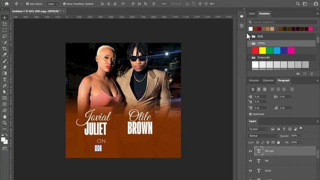Hide the 'Jovial' text layer
This screenshot has height=180, width=320.
tap(250, 170)
